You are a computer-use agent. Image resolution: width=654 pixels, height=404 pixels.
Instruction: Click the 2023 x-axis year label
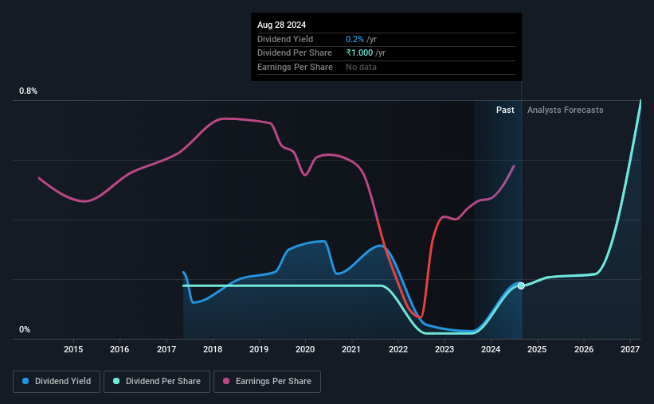coord(444,350)
